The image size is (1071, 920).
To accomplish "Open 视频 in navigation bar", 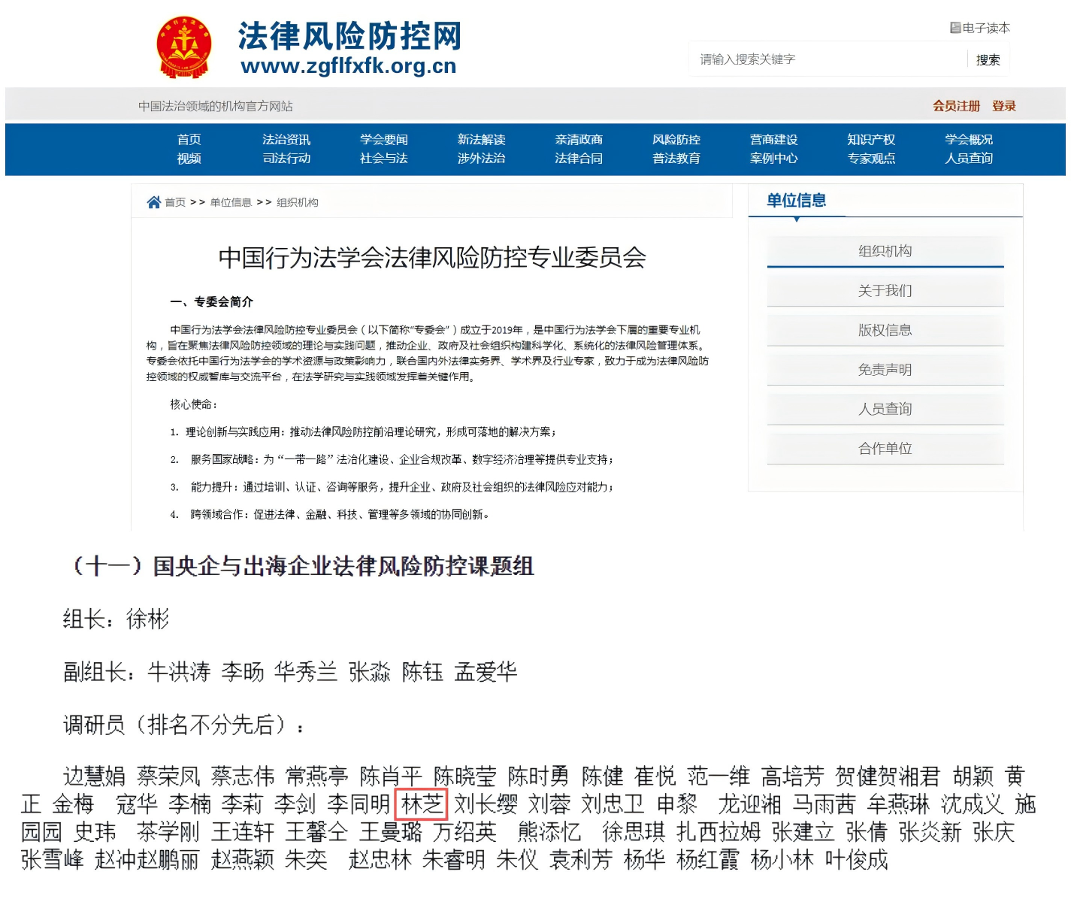I will 189,159.
